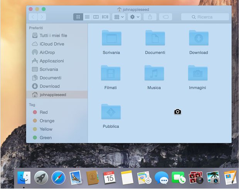This screenshot has height=189, width=239.
Task: Filter by the Yellow tag
Action: (57, 129)
